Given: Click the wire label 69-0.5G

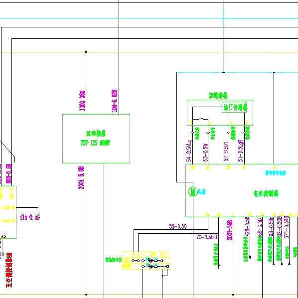Looking at the screenshot, I should (x=260, y=227).
